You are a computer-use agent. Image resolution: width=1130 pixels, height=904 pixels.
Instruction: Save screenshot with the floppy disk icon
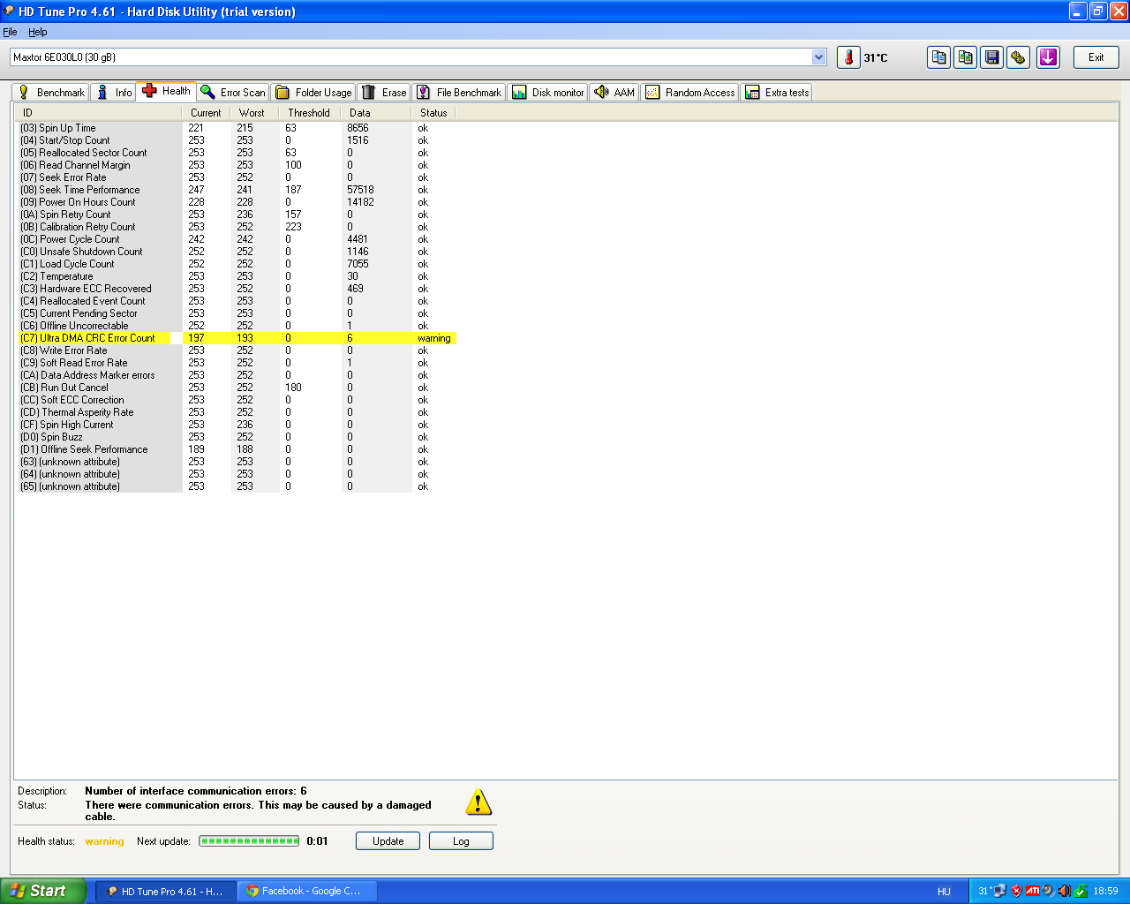(992, 57)
